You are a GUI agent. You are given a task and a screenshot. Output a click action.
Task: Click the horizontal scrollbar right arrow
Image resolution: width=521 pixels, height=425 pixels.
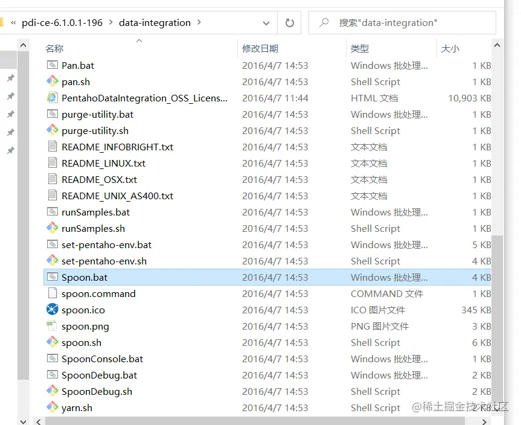point(484,421)
